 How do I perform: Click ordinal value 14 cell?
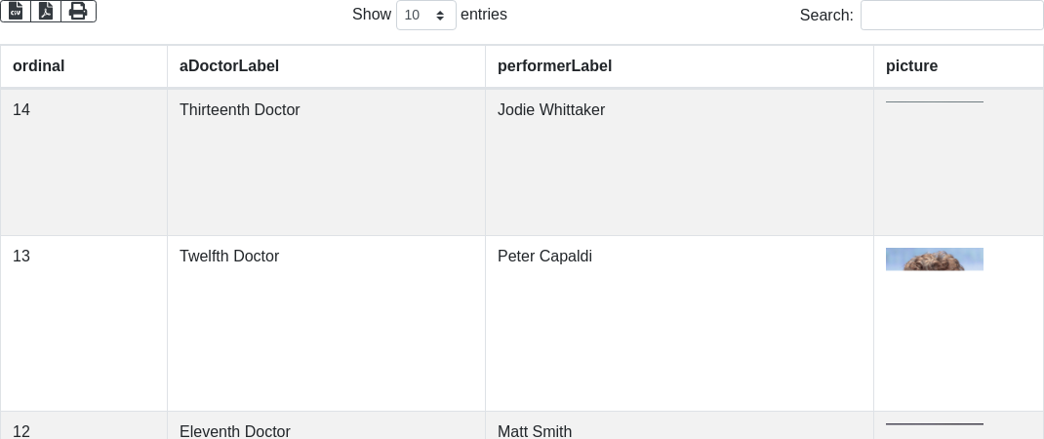point(21,110)
